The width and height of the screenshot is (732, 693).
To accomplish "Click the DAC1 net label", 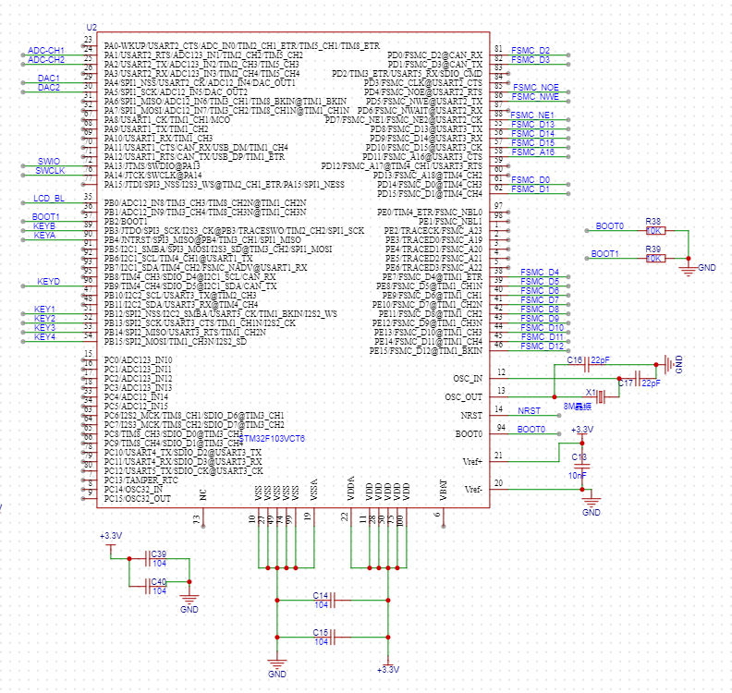I will point(49,78).
